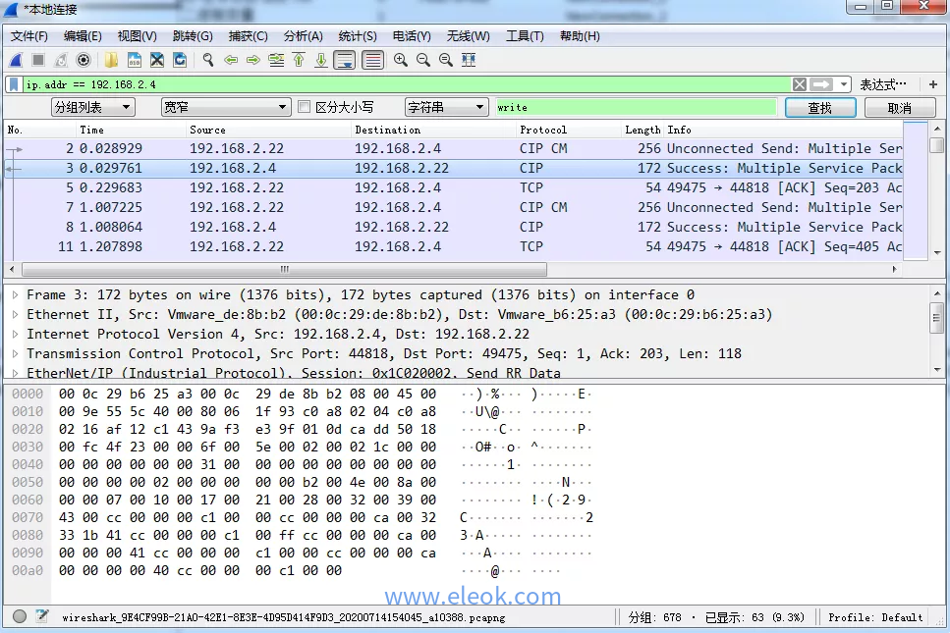Open the 统计(S) menu

click(358, 36)
